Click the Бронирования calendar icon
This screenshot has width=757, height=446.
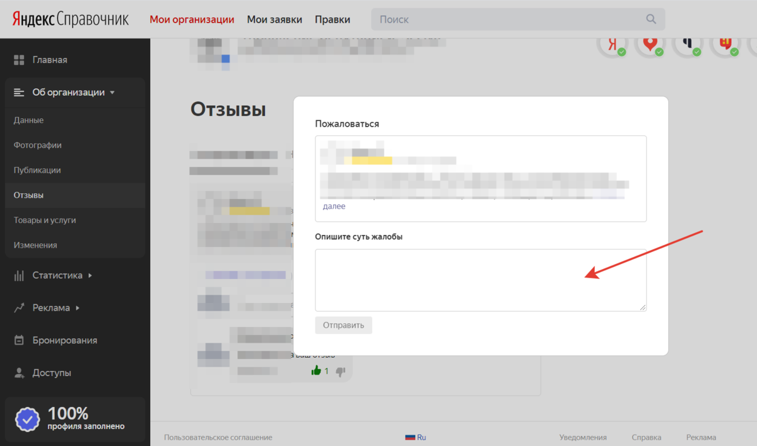point(19,340)
